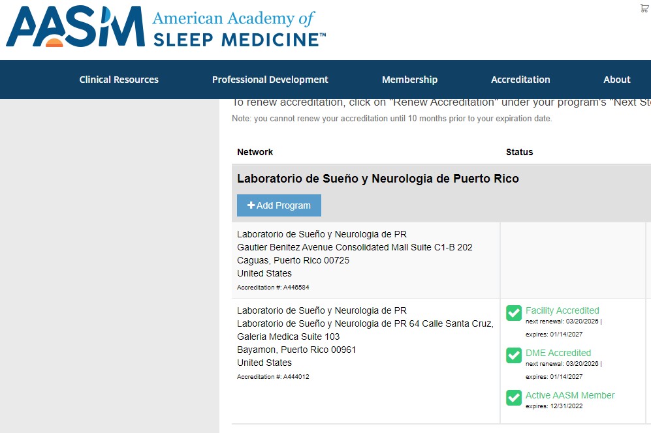
Task: Expand the About navigation menu
Action: pyautogui.click(x=616, y=80)
